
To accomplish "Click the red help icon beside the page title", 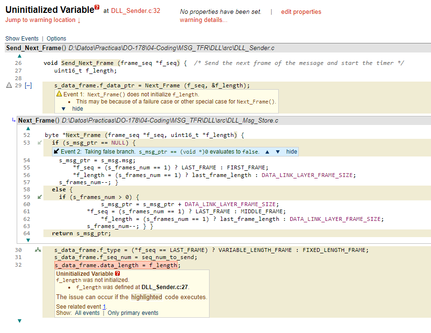I will (97, 8).
